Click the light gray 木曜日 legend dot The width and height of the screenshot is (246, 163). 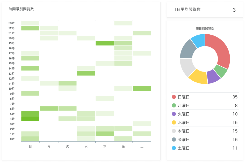coord(174,131)
